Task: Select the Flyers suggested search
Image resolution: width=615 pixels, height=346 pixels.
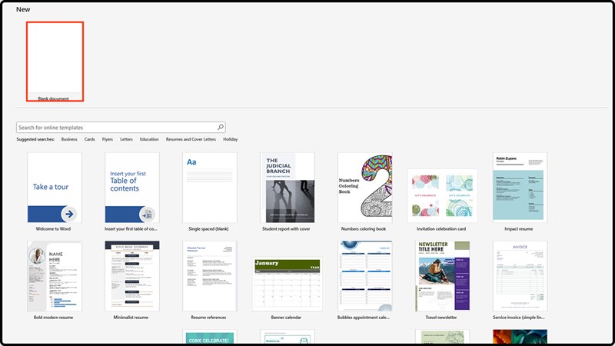Action: point(107,139)
